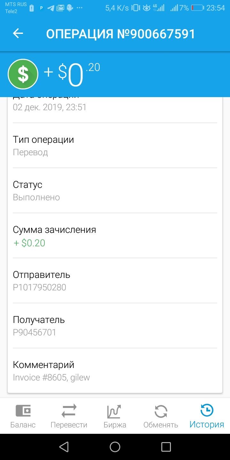Screen dimensions: 230x460
Task: Tap the status value Выполнено
Action: tap(36, 197)
